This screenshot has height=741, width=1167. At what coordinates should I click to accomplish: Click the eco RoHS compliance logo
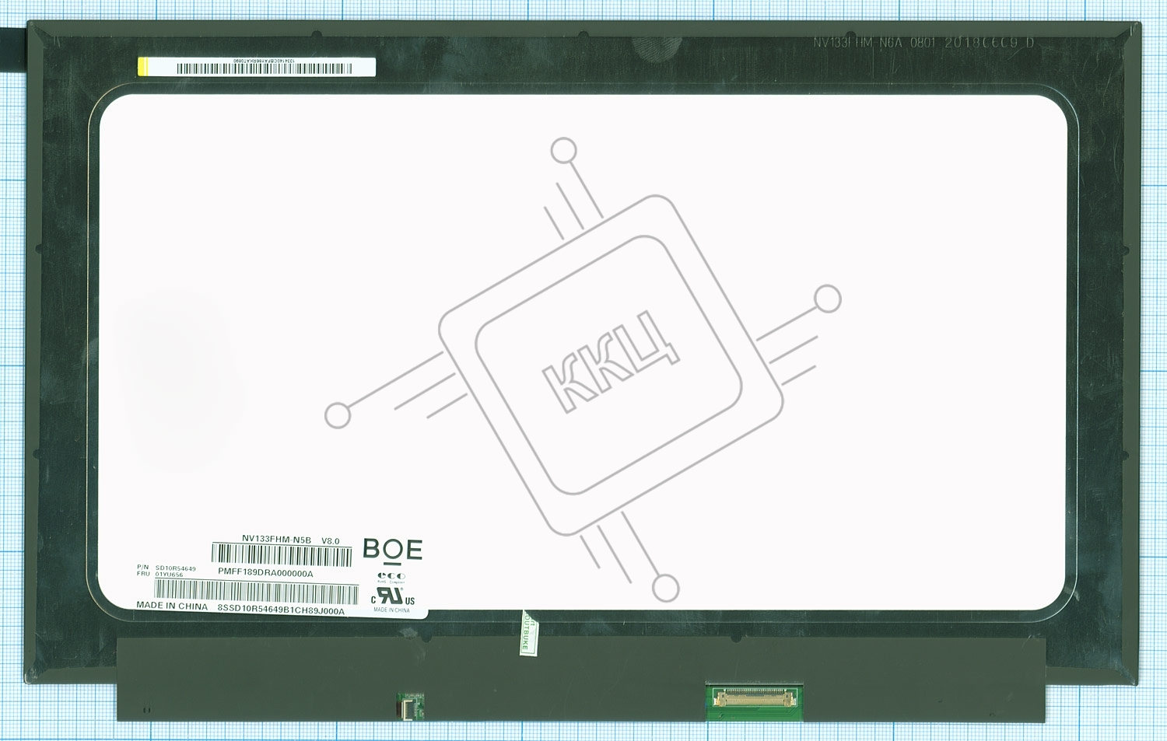(x=391, y=577)
